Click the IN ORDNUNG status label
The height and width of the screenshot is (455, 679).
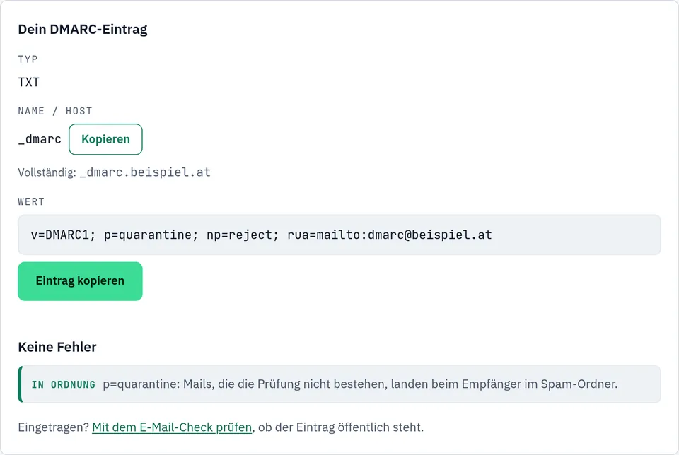point(63,384)
